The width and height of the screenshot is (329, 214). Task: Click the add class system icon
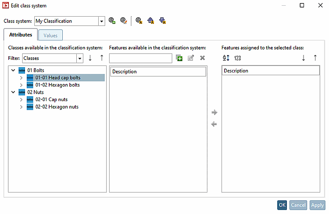pos(112,21)
